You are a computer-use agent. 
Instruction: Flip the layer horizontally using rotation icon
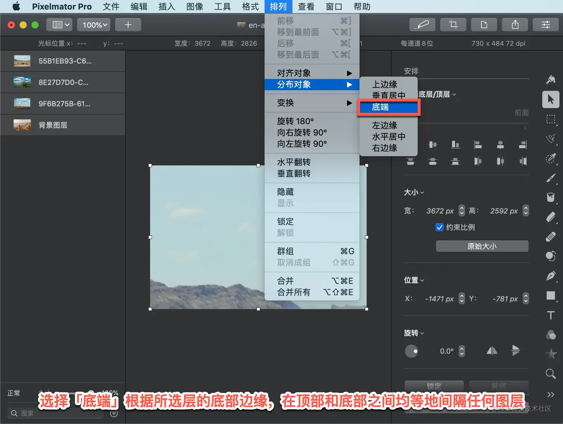(x=492, y=351)
